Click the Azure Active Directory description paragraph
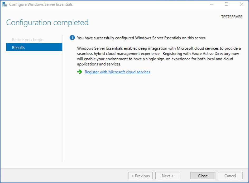Viewport: 249px width, 183px height. (159, 56)
